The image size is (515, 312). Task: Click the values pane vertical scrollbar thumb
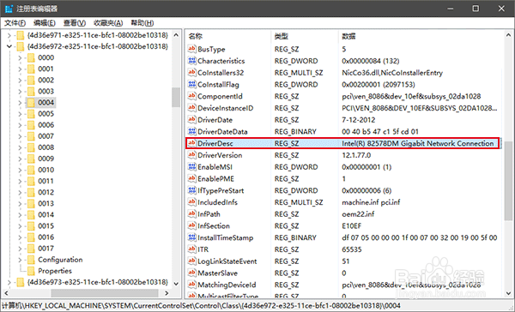pos(508,181)
